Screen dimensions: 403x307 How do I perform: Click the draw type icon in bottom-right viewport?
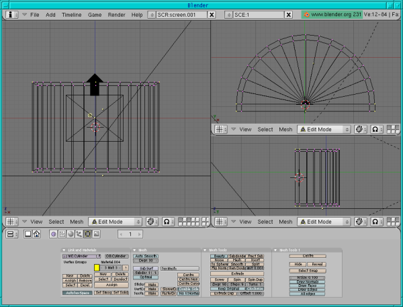pyautogui.click(x=359, y=221)
